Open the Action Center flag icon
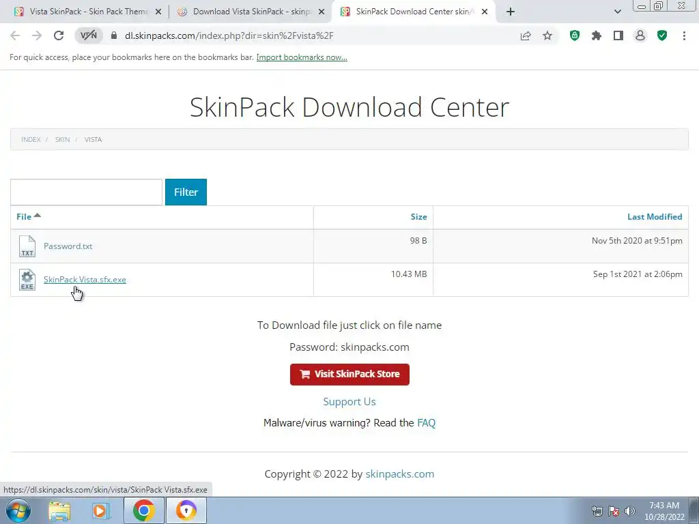699x524 pixels. pos(614,511)
